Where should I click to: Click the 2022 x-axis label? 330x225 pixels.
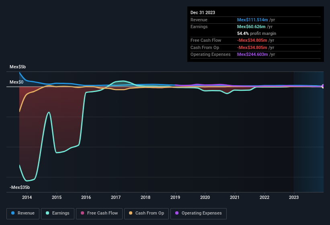pyautogui.click(x=264, y=197)
